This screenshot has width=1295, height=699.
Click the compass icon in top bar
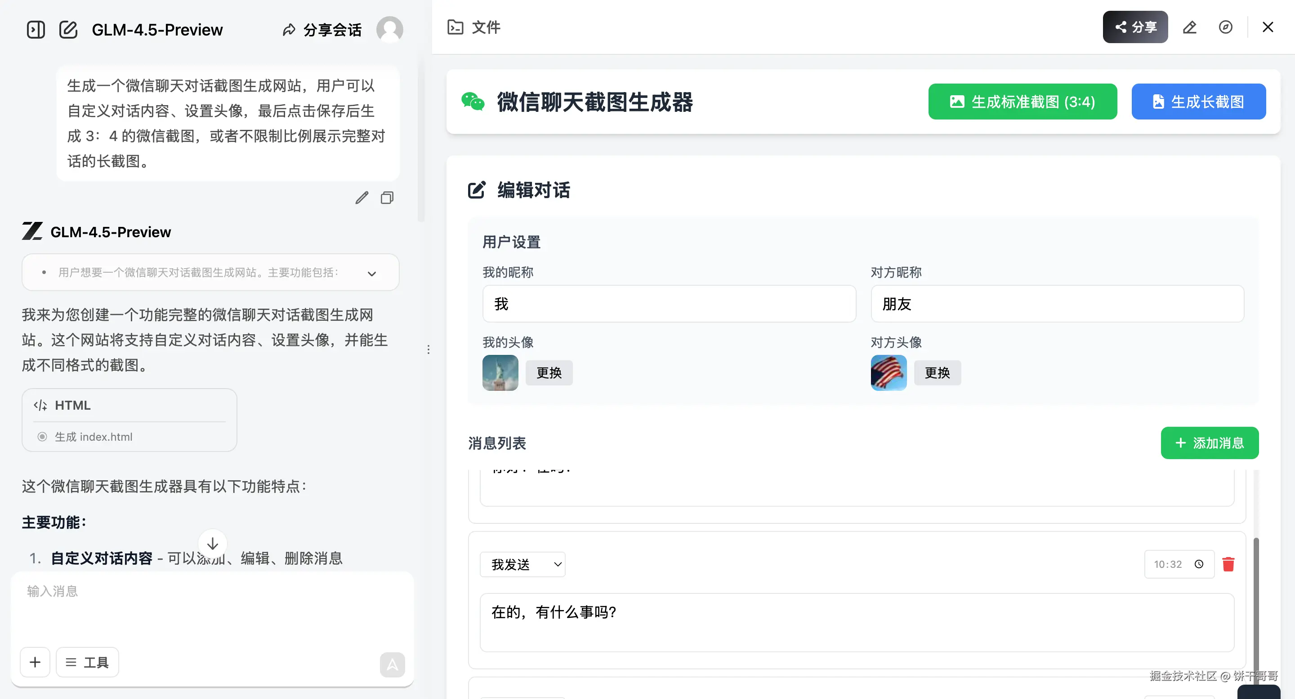pos(1225,27)
